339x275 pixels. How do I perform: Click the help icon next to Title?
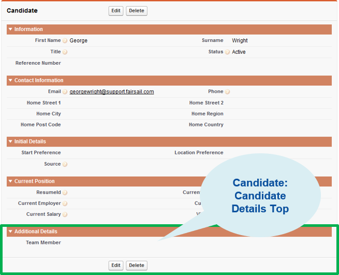[65, 52]
